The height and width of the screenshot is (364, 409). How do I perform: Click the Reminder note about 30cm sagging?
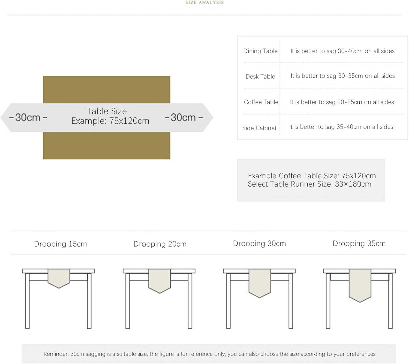[x=209, y=354]
